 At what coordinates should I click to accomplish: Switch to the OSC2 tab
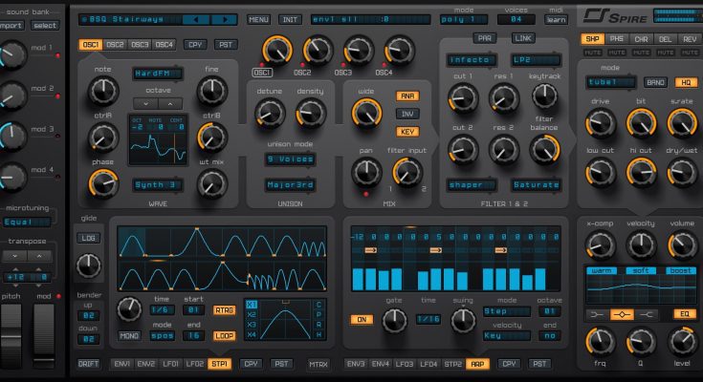pyautogui.click(x=116, y=44)
